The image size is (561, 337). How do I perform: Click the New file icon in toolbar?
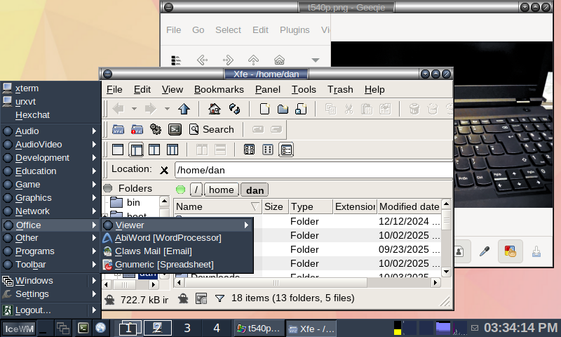265,109
